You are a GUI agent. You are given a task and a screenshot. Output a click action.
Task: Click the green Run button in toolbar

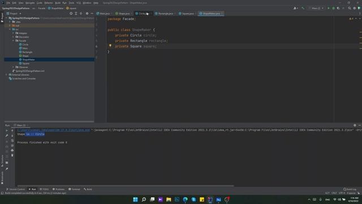329,8
